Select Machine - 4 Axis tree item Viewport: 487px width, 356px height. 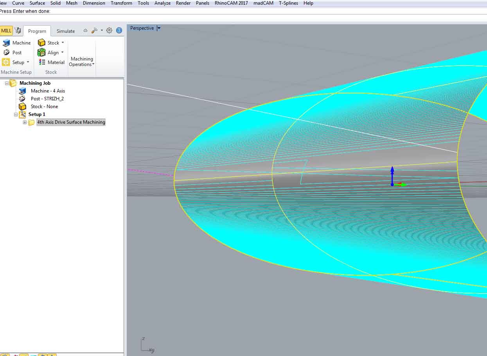pos(48,91)
